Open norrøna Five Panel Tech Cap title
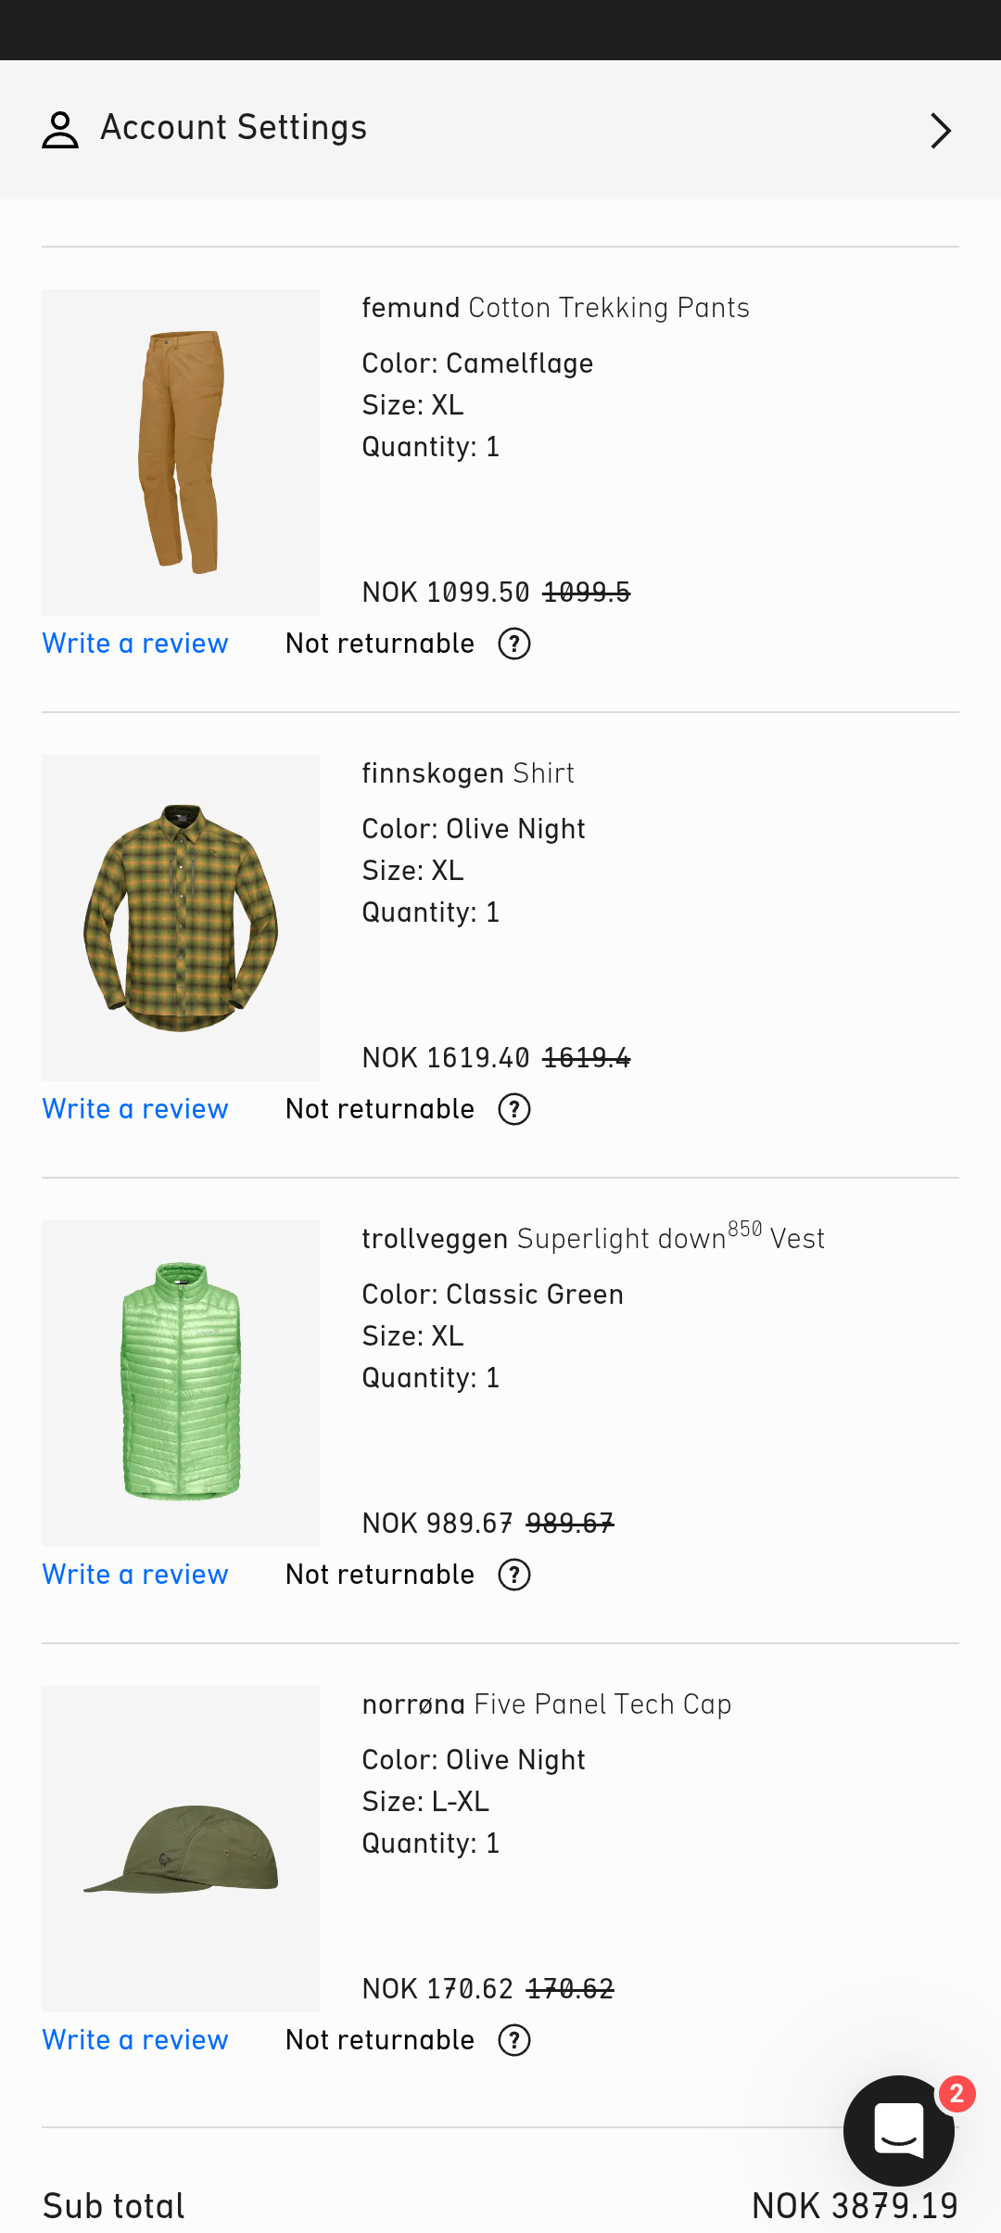 [x=547, y=1704]
